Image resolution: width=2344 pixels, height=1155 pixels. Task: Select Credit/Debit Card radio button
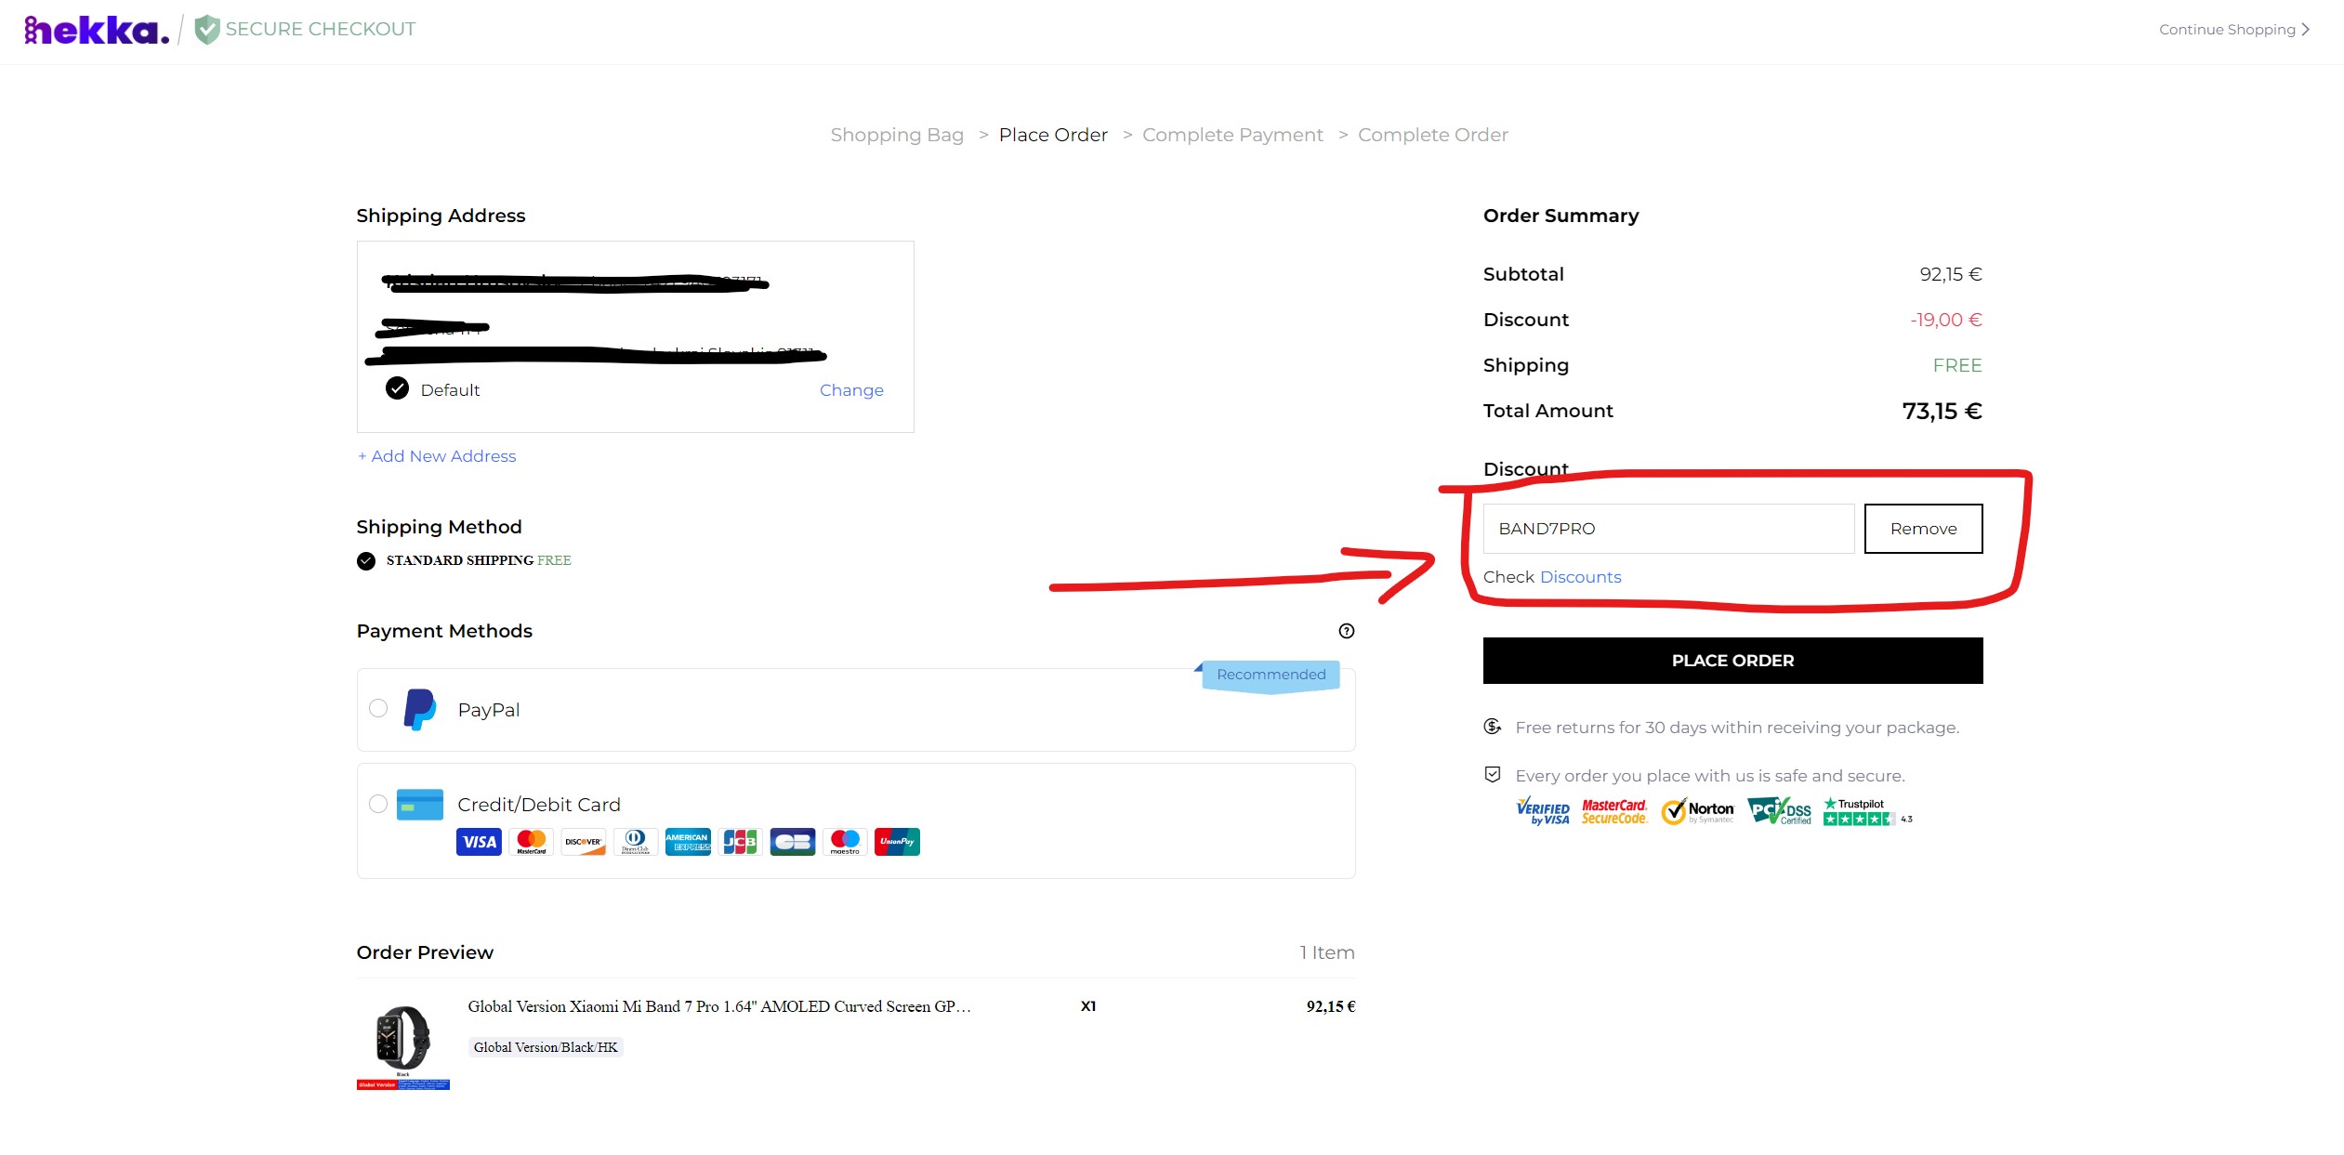click(378, 804)
